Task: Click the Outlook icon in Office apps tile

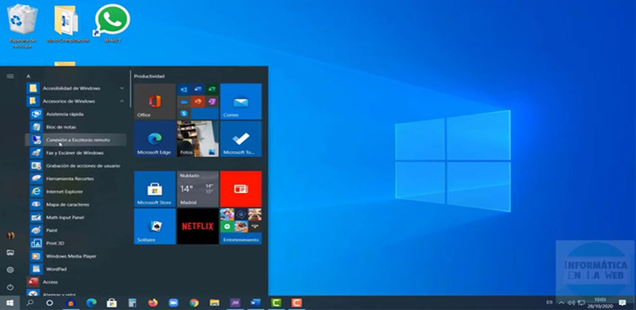Action: pos(184,89)
